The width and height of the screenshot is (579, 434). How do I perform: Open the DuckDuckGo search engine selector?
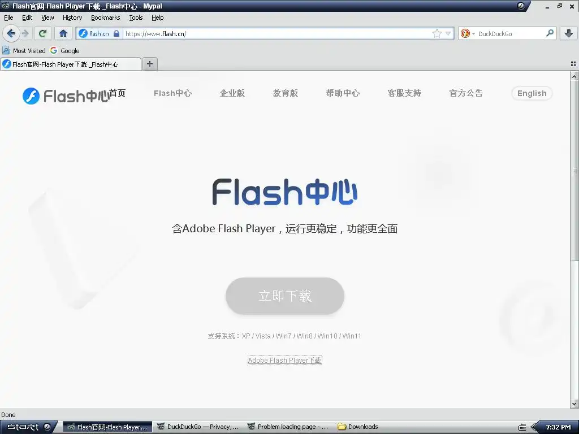467,33
